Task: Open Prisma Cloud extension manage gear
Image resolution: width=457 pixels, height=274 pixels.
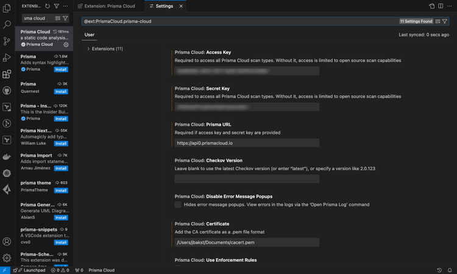Action: coord(66,44)
